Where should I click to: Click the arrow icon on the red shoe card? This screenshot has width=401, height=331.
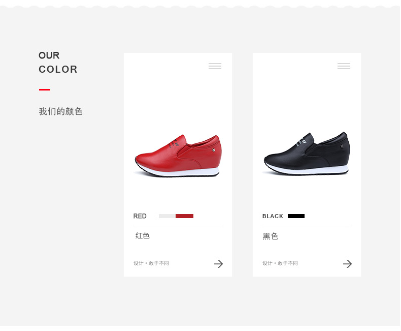click(x=219, y=263)
